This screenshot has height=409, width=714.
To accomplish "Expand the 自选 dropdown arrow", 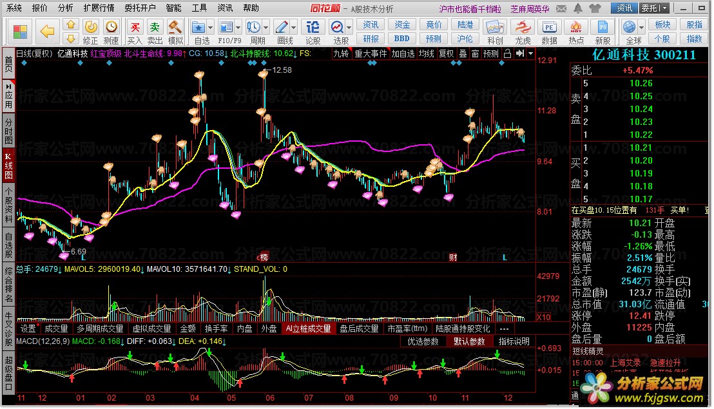I will tap(210, 28).
